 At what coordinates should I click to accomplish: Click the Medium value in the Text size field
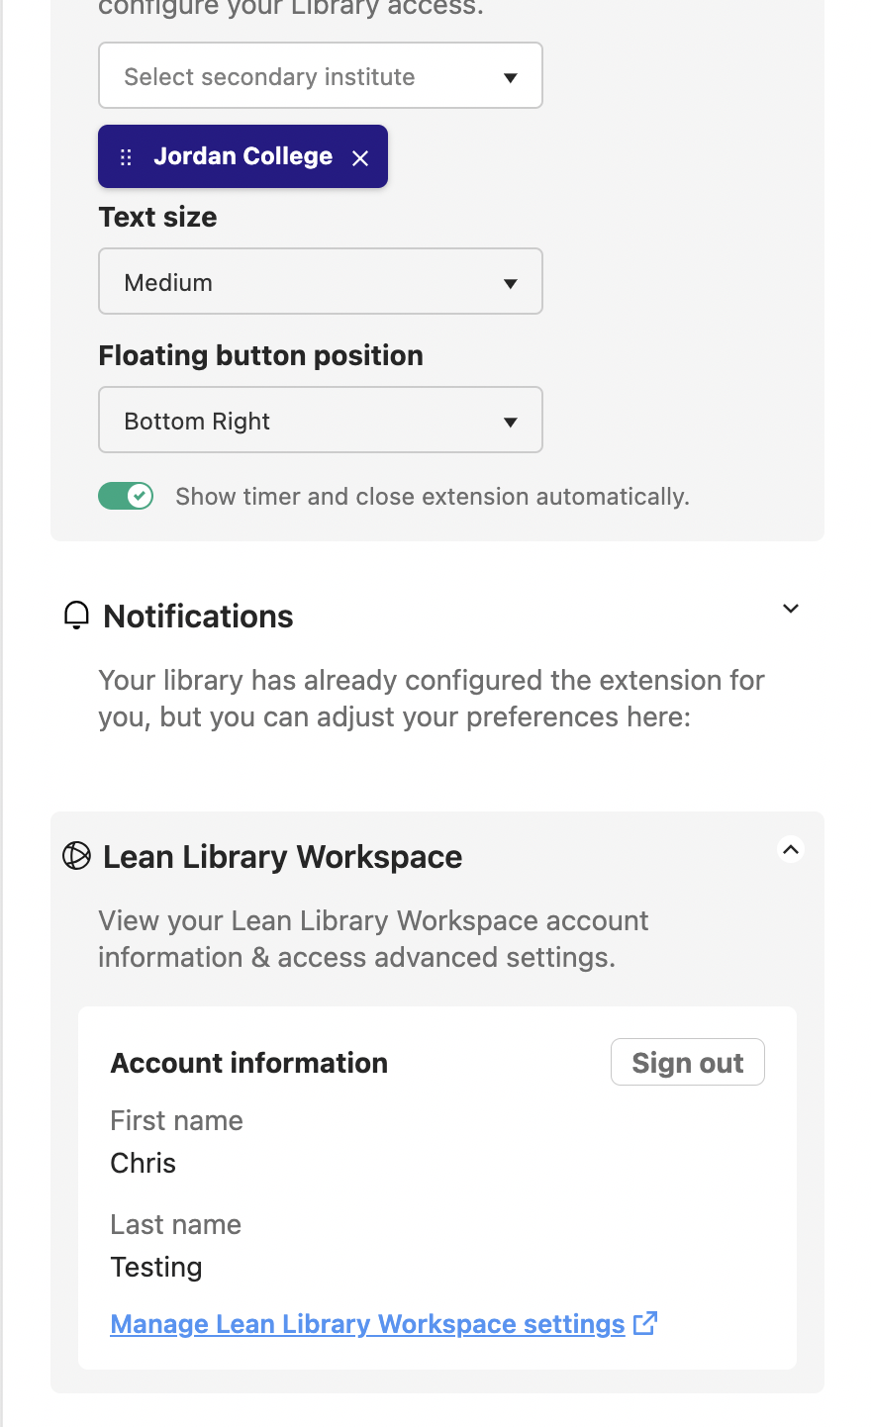(x=168, y=282)
